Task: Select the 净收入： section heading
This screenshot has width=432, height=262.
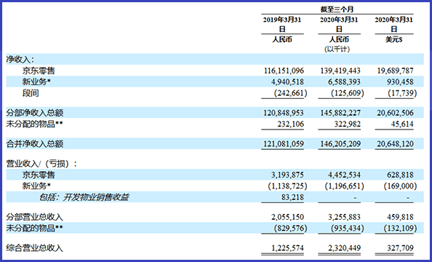Action: (20, 60)
